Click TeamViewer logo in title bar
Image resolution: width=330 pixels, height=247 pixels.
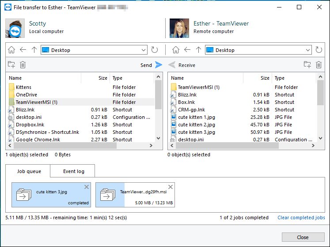tap(8, 7)
